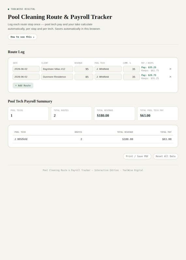
Task: Click the Pay: $29.75 text
Action: [148, 75]
